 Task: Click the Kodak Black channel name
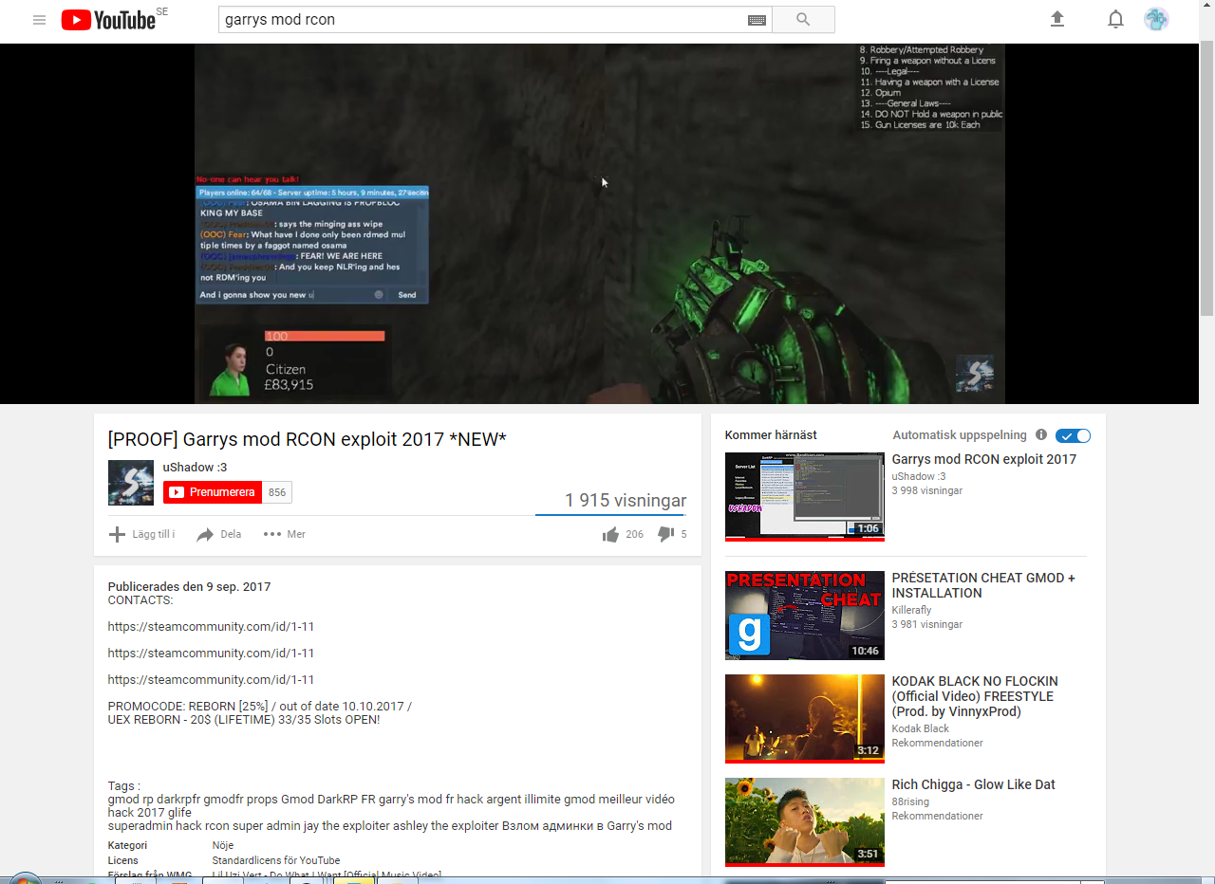pos(921,728)
